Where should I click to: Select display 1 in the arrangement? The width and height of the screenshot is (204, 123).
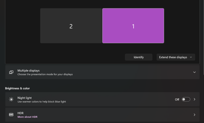point(133,26)
